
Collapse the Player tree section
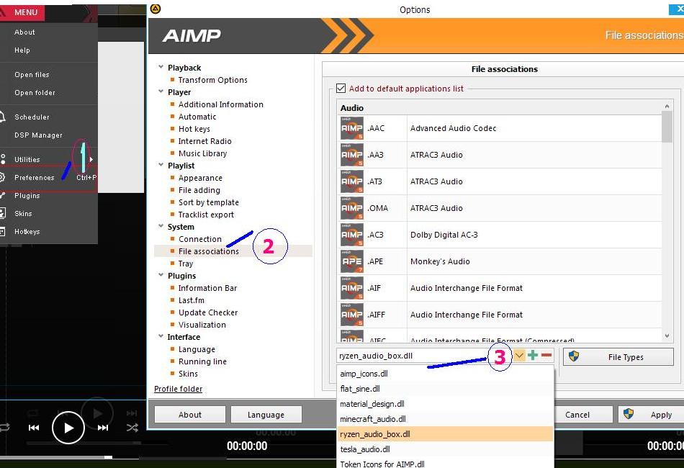tap(161, 91)
